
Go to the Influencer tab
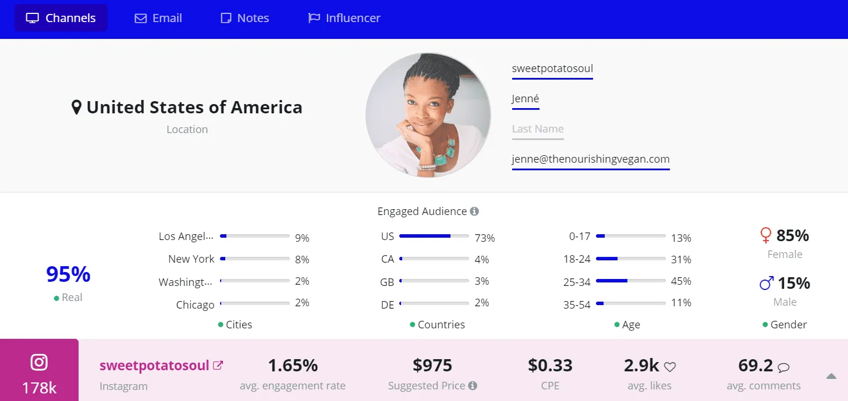344,18
